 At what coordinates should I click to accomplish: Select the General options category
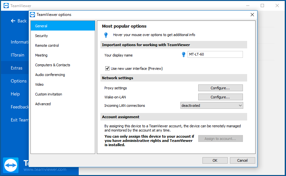[63, 26]
